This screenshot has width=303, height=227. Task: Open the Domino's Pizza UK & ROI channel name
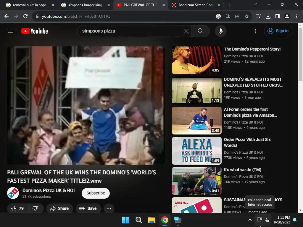click(49, 190)
